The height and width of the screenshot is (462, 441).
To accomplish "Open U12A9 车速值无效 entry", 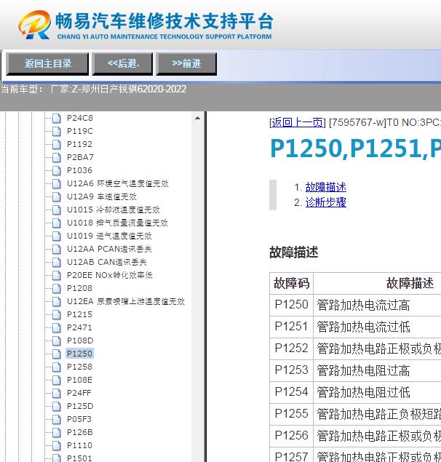I will tap(102, 196).
